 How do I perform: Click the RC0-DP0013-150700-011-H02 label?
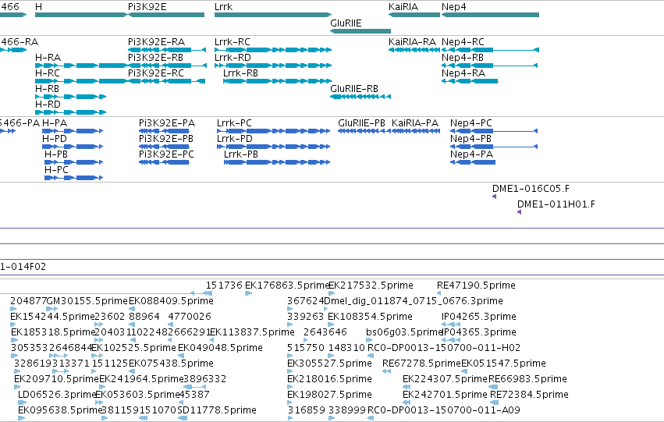[444, 349]
